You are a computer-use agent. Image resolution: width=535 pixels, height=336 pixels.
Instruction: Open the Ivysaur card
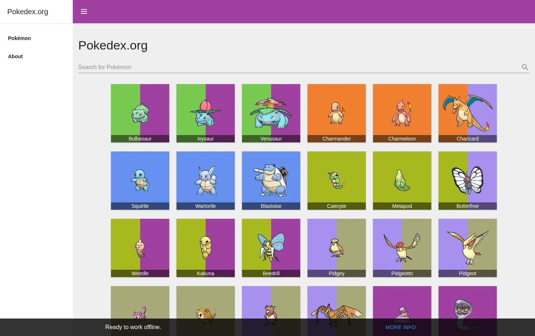tap(206, 113)
